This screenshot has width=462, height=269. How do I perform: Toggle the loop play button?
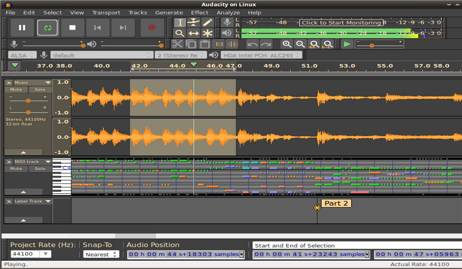tap(48, 28)
